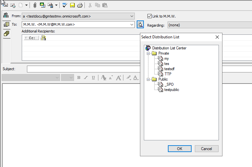The image size is (252, 167).
Task: Click the paperclip attach file icon
Action: coord(35,5)
